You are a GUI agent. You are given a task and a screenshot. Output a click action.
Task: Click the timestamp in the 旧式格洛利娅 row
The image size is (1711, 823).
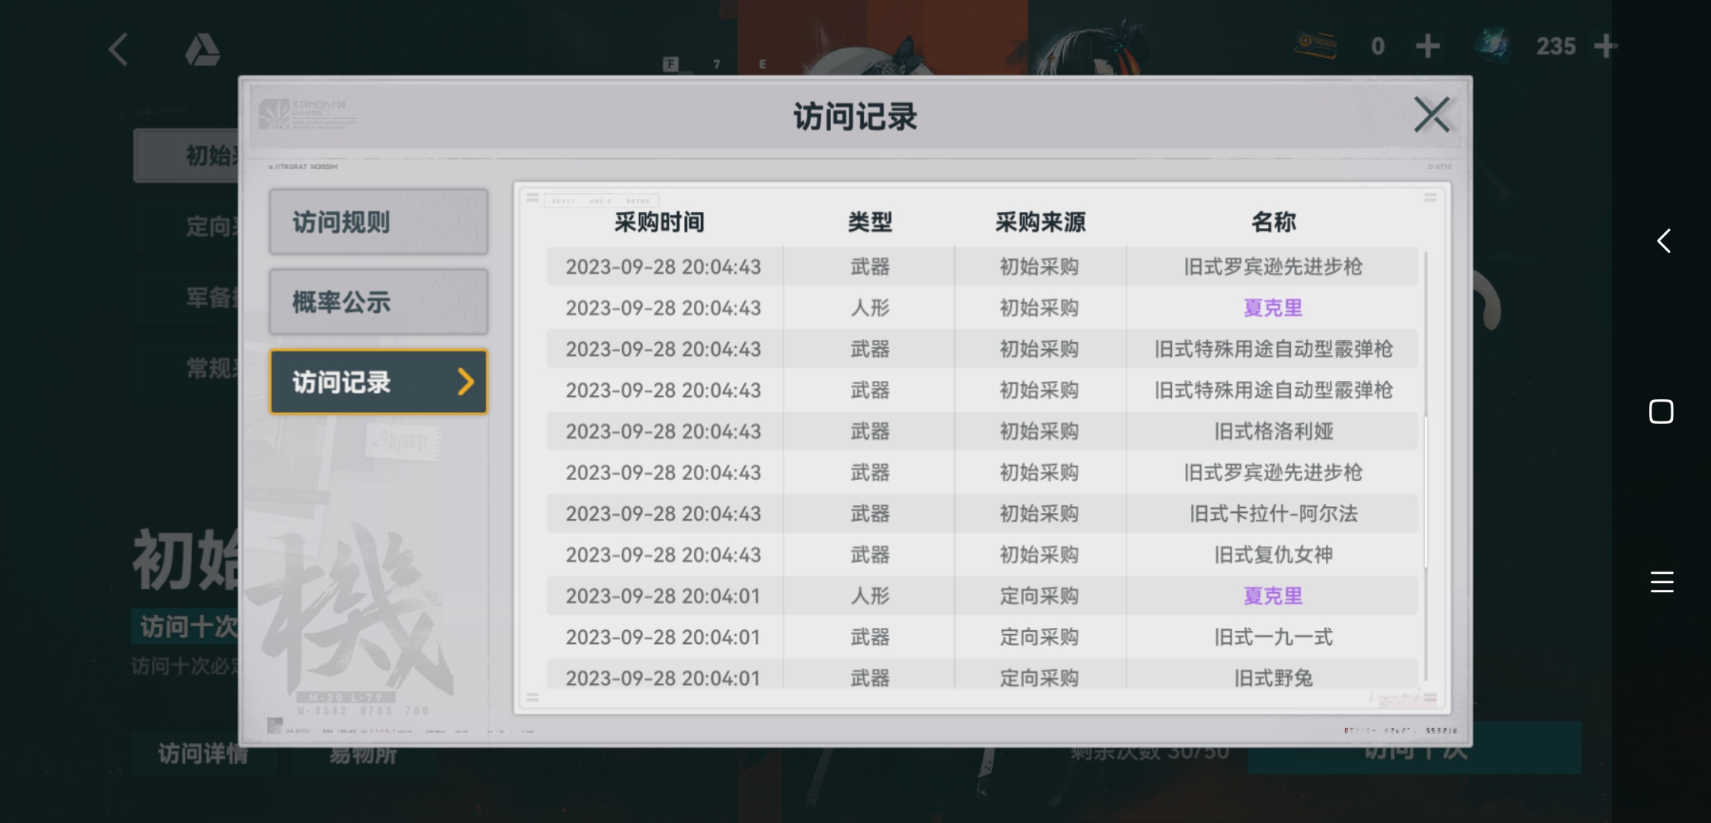tap(663, 431)
